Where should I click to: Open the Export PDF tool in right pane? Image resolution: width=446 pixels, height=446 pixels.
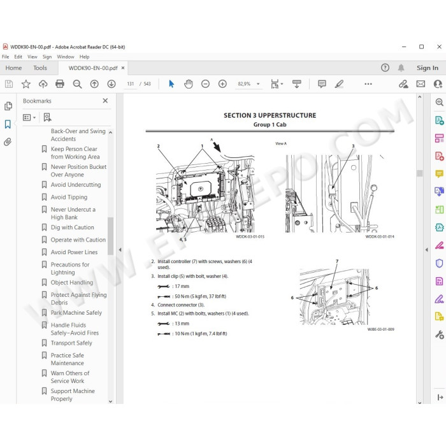(x=439, y=120)
